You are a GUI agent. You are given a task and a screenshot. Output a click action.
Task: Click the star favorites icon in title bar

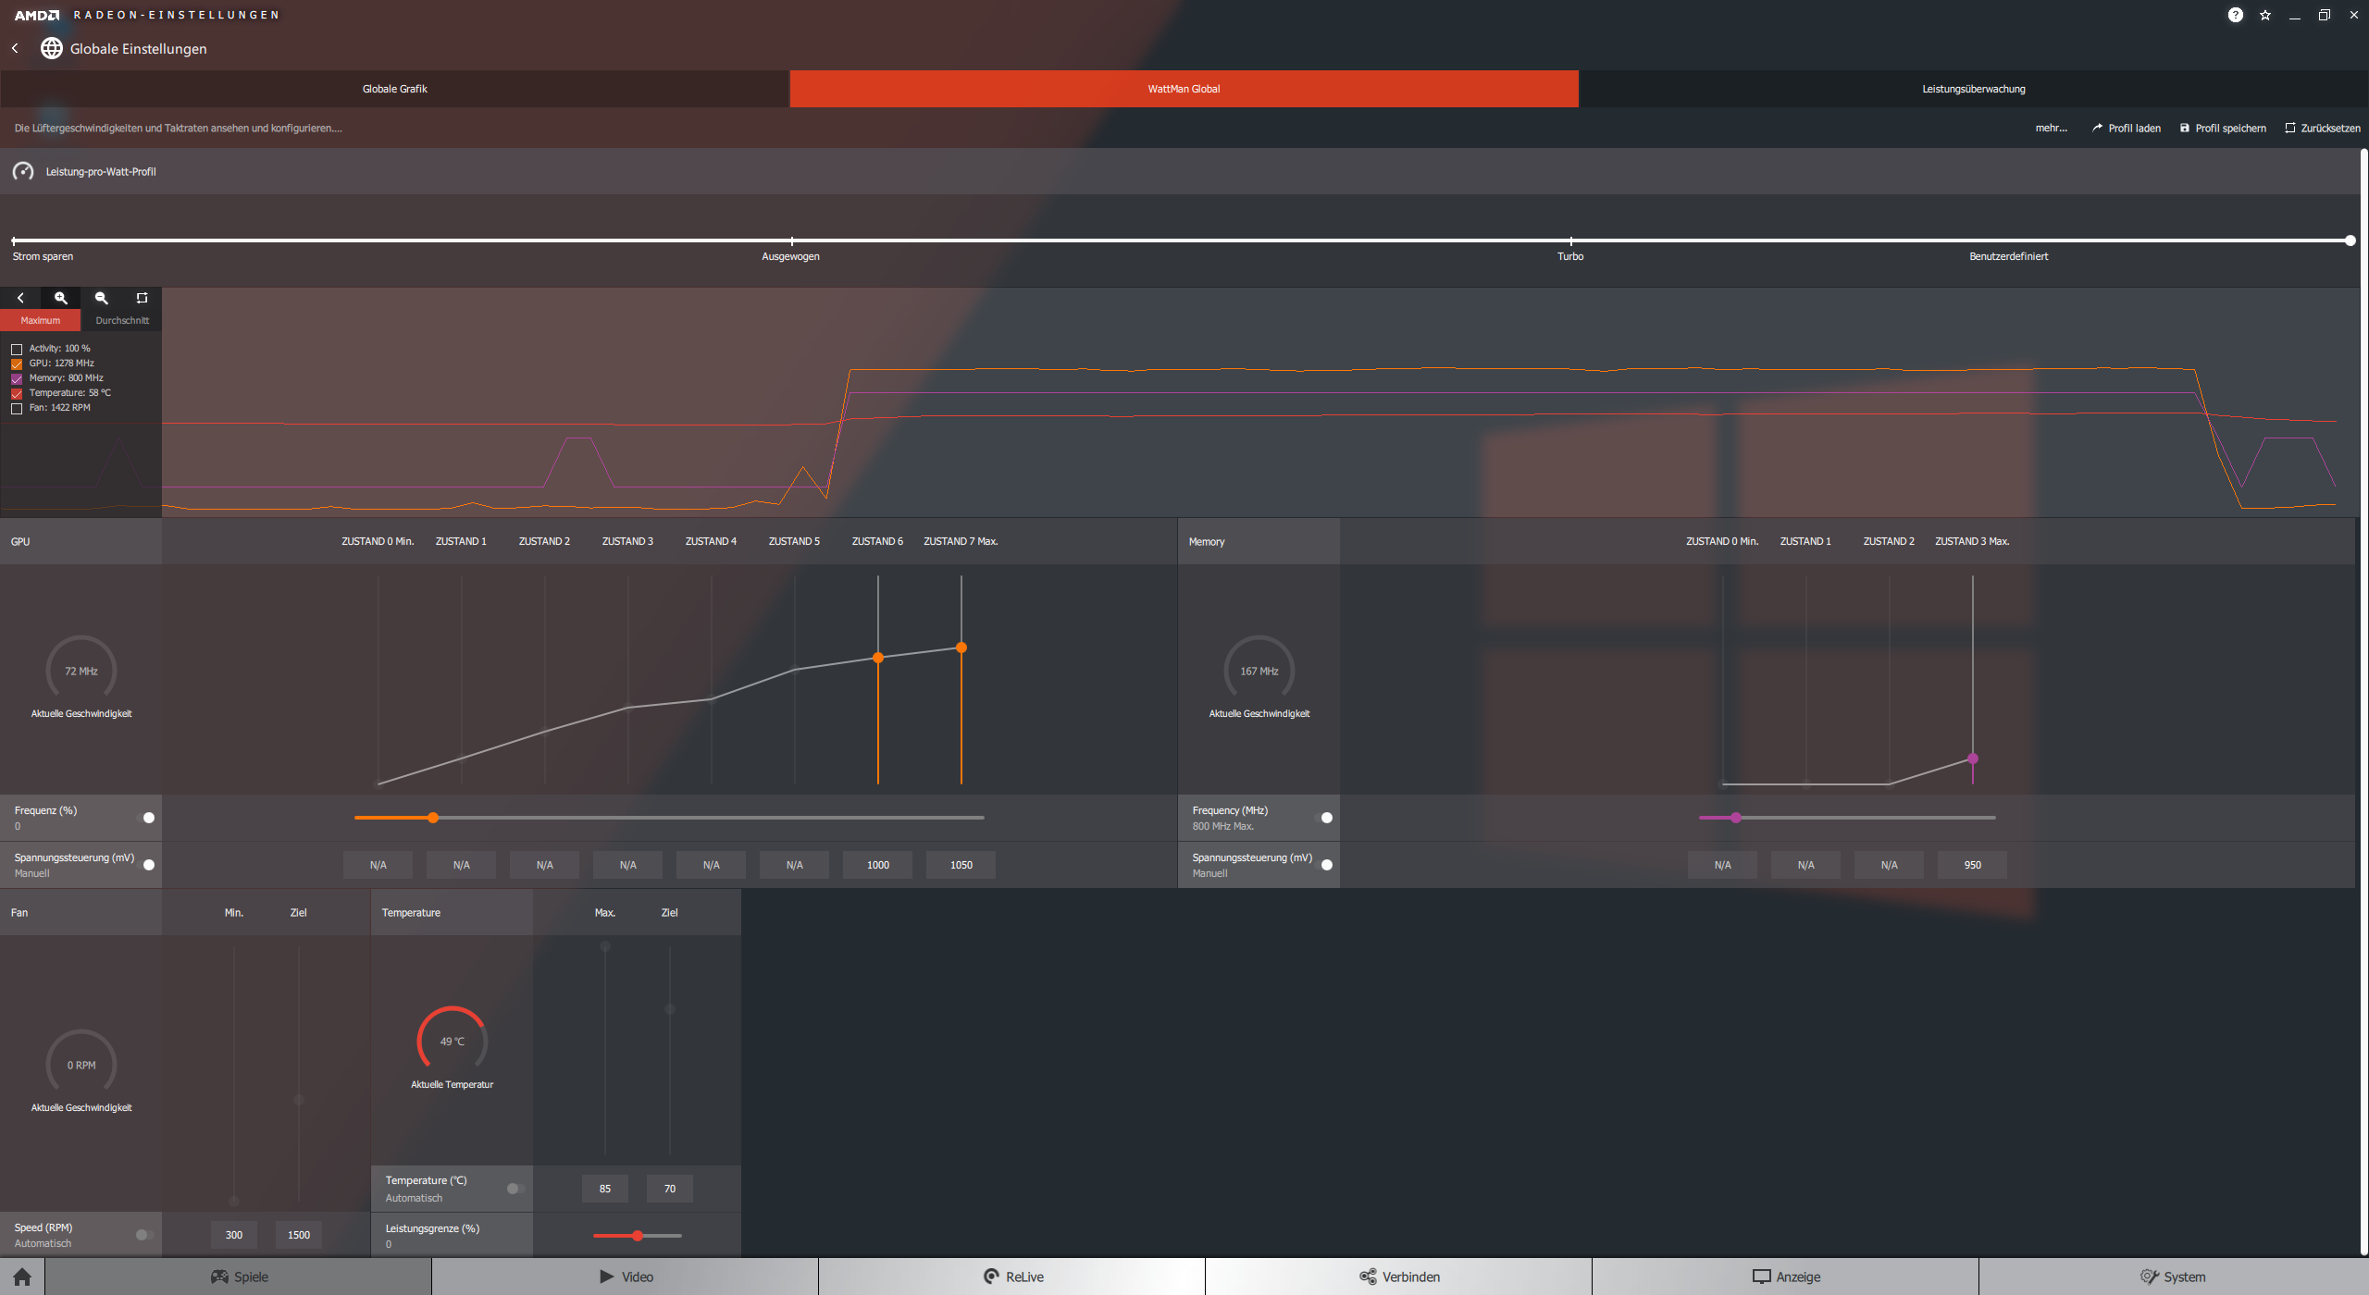[2265, 15]
